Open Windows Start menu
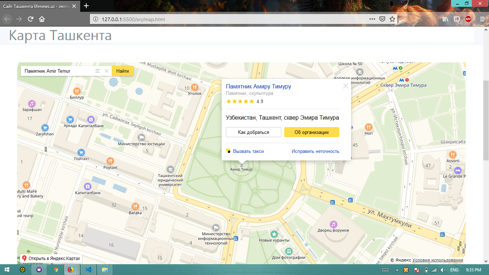The width and height of the screenshot is (489, 275). (7, 270)
